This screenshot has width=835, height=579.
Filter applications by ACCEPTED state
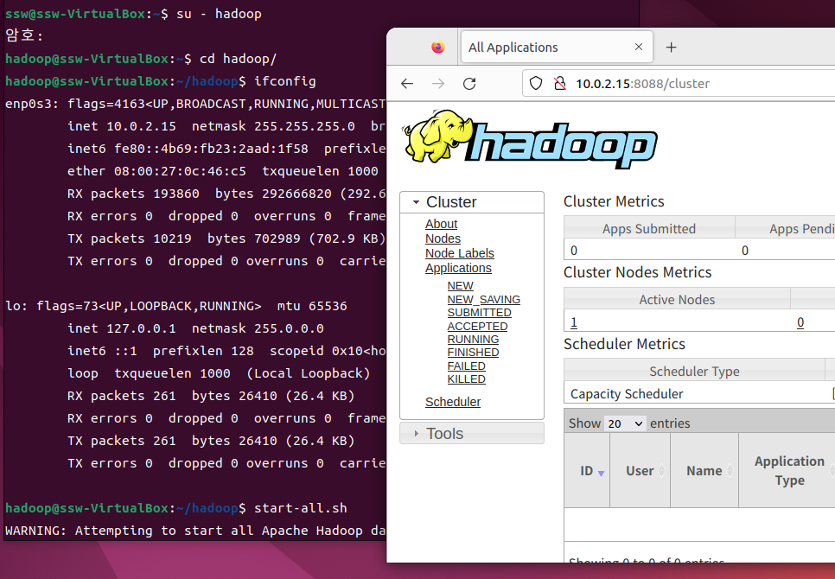(x=477, y=326)
